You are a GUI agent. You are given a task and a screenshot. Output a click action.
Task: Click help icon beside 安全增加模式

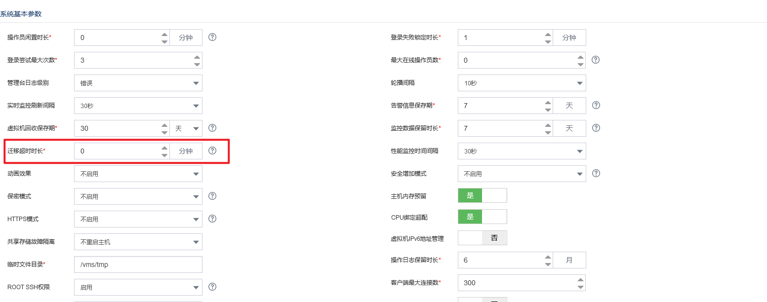pyautogui.click(x=596, y=173)
